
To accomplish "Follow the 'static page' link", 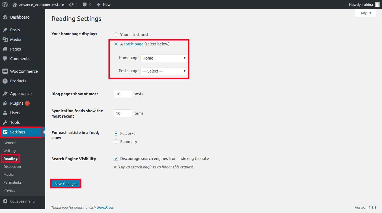I will (133, 44).
